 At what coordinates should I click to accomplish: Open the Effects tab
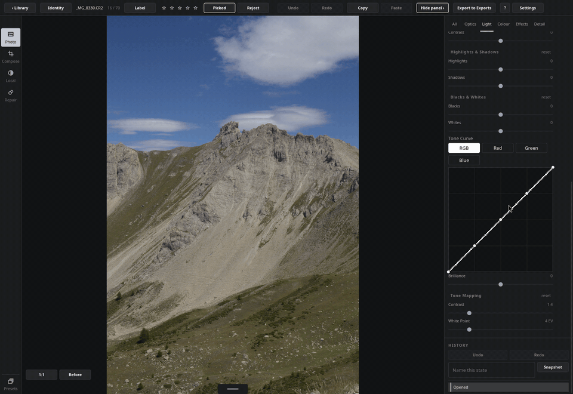point(522,24)
